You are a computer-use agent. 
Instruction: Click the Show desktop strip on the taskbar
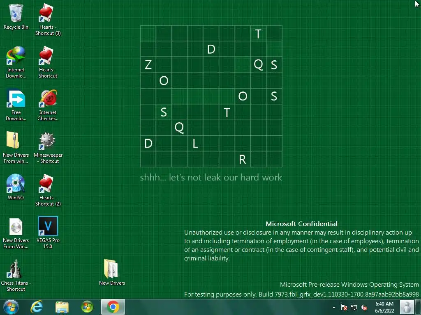point(418,307)
